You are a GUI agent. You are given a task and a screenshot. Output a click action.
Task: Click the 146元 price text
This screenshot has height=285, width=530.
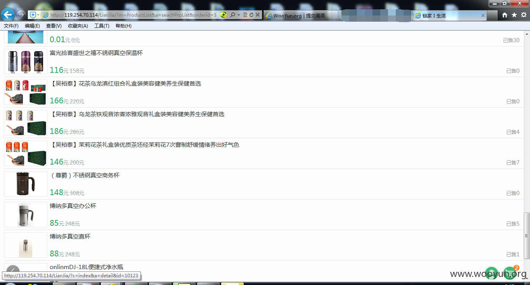coord(59,162)
